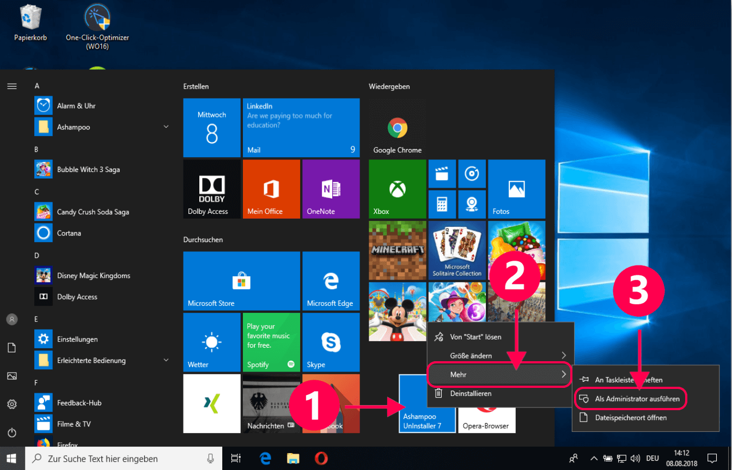Screen dimensions: 732x470
Task: Choose Von "Start" lösen in context menu
Action: point(501,337)
